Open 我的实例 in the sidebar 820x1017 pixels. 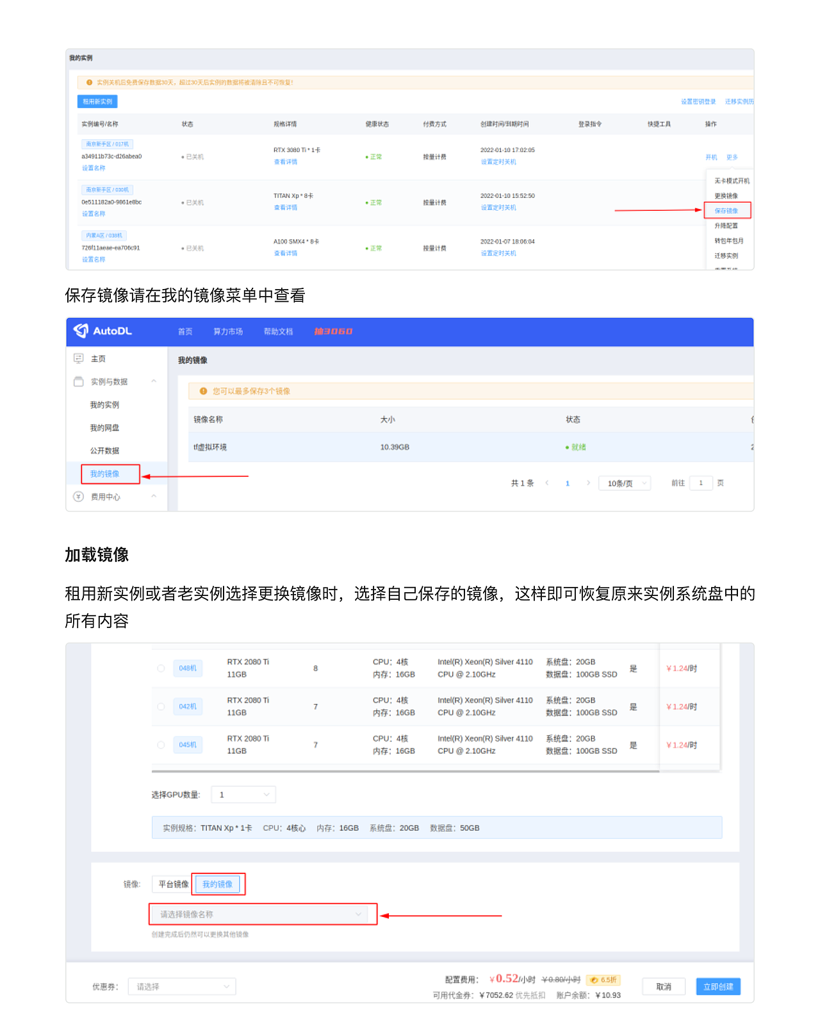(104, 405)
